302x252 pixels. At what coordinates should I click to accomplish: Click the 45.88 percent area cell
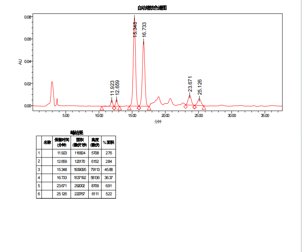(x=108, y=169)
